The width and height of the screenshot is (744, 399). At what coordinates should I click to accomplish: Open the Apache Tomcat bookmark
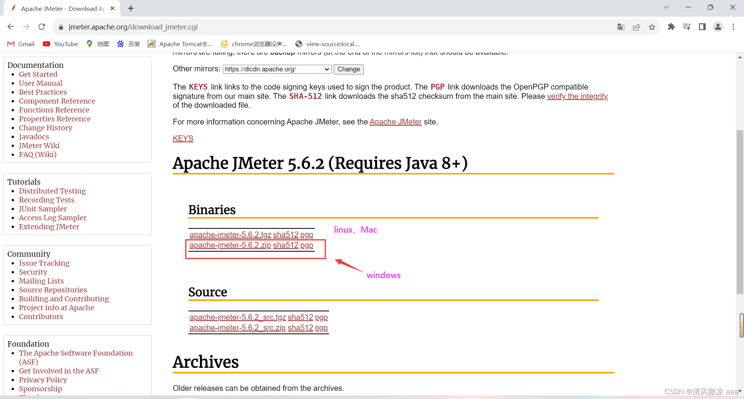[180, 44]
